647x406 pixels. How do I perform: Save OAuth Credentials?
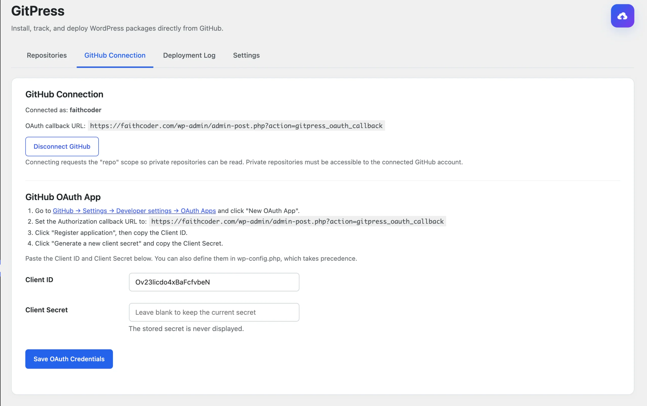[69, 359]
